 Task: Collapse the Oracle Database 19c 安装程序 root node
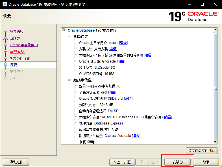pos(64,30)
